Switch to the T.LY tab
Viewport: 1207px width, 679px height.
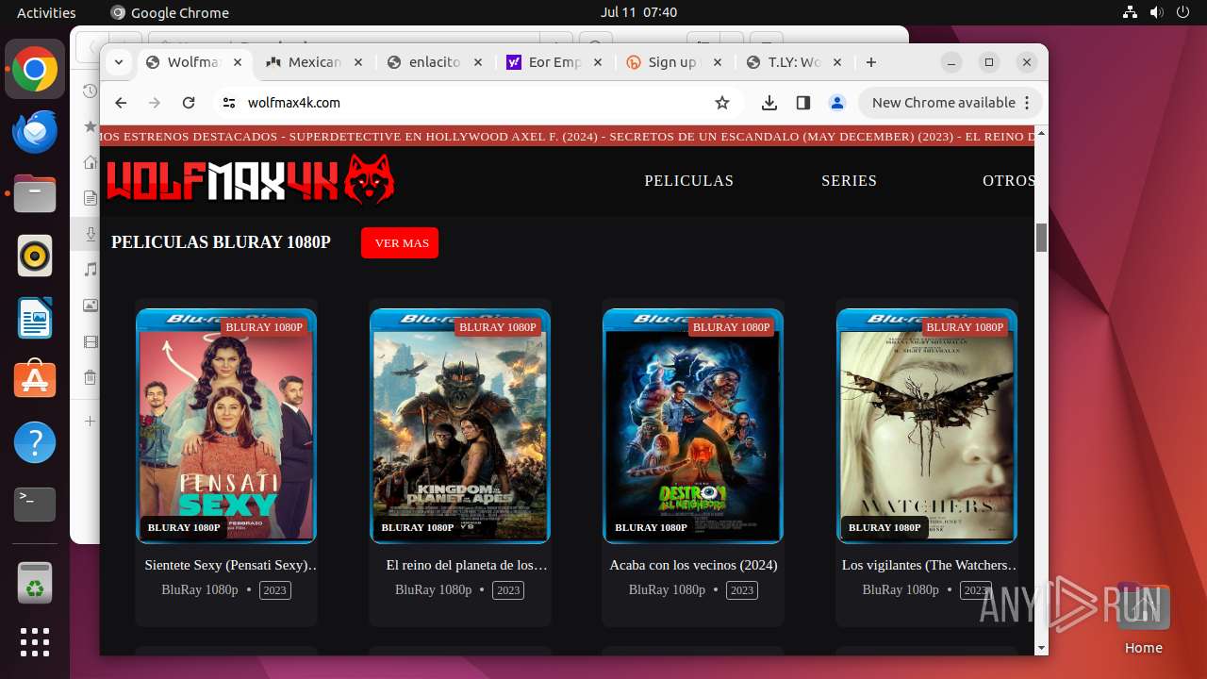pyautogui.click(x=794, y=62)
